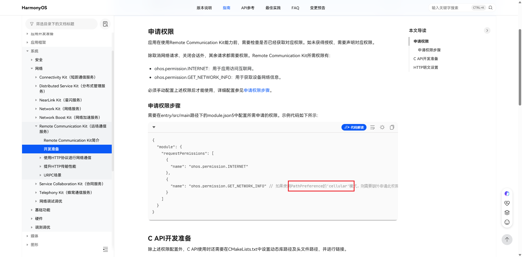Image resolution: width=522 pixels, height=257 pixels.
Task: Open Telephony Kit entry
Action: (67, 193)
